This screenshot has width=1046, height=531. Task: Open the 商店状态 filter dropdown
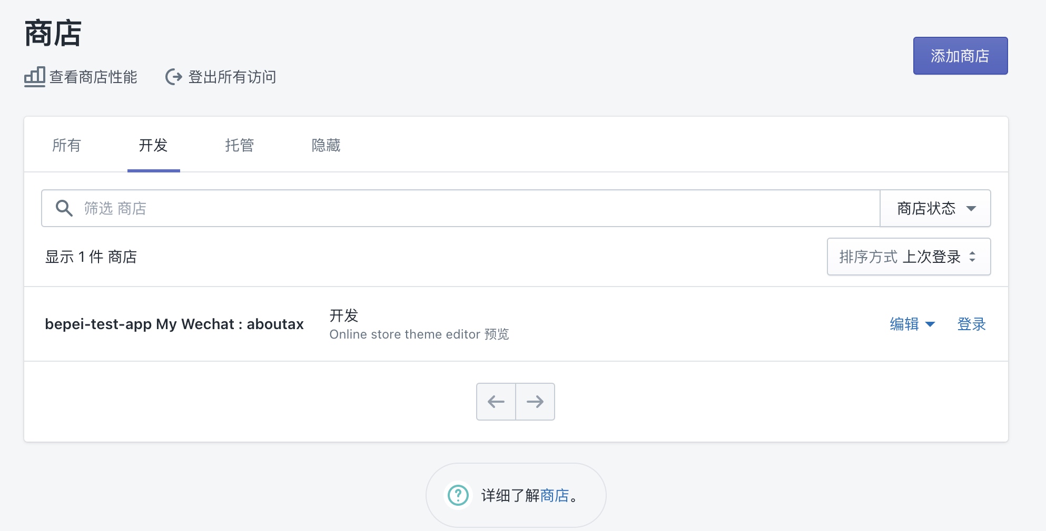pyautogui.click(x=935, y=208)
